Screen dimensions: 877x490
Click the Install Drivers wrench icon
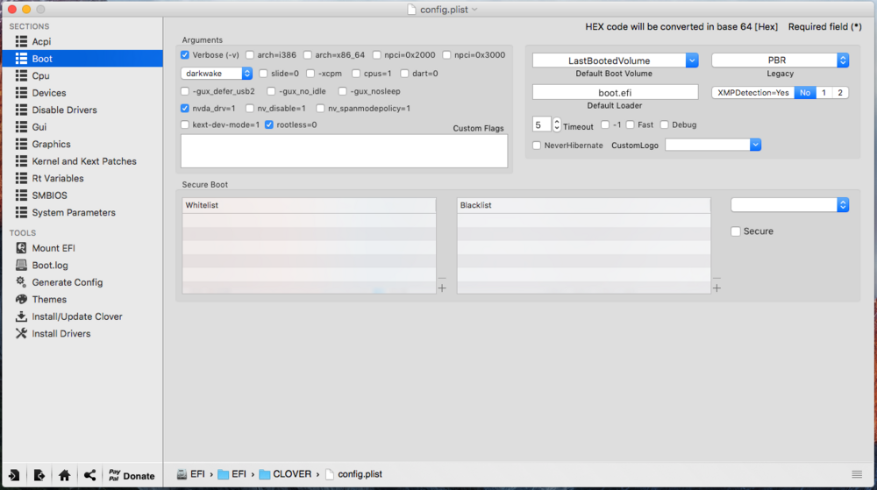[22, 333]
